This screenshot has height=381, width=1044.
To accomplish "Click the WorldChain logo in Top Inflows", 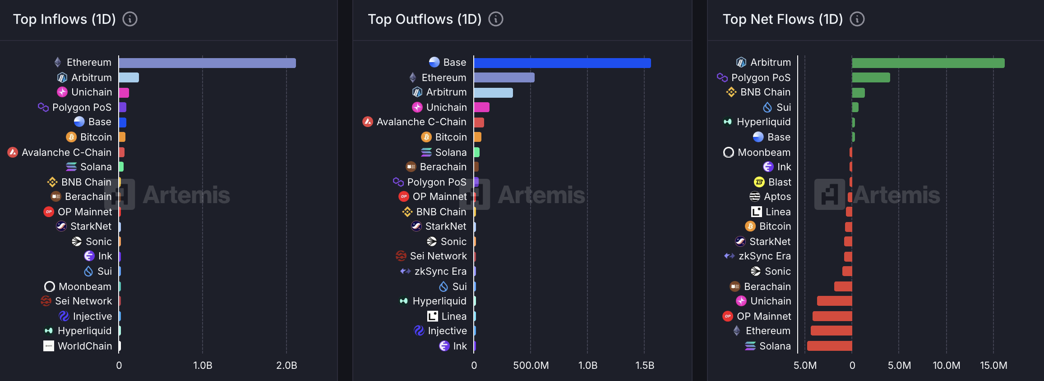I will [49, 346].
